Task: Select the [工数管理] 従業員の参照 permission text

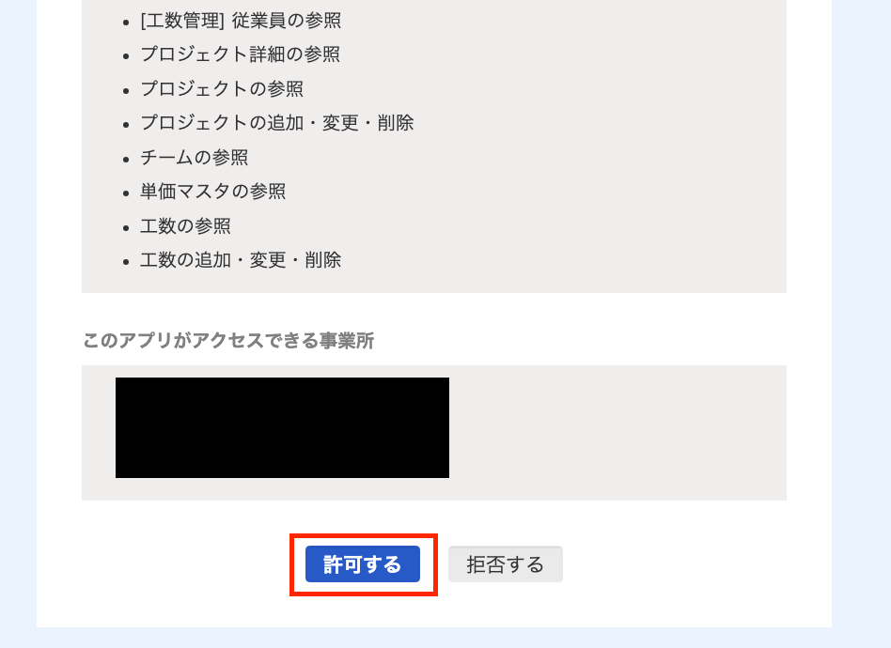Action: (241, 21)
